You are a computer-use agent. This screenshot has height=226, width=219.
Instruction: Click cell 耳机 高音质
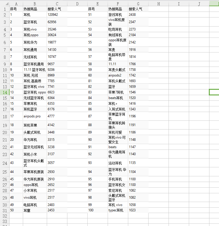(x=35, y=81)
